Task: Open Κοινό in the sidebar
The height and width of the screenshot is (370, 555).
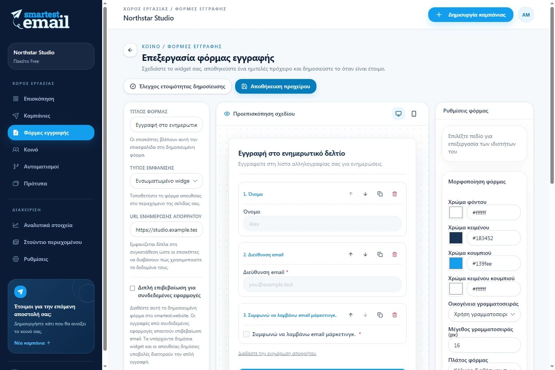Action: tap(51, 150)
